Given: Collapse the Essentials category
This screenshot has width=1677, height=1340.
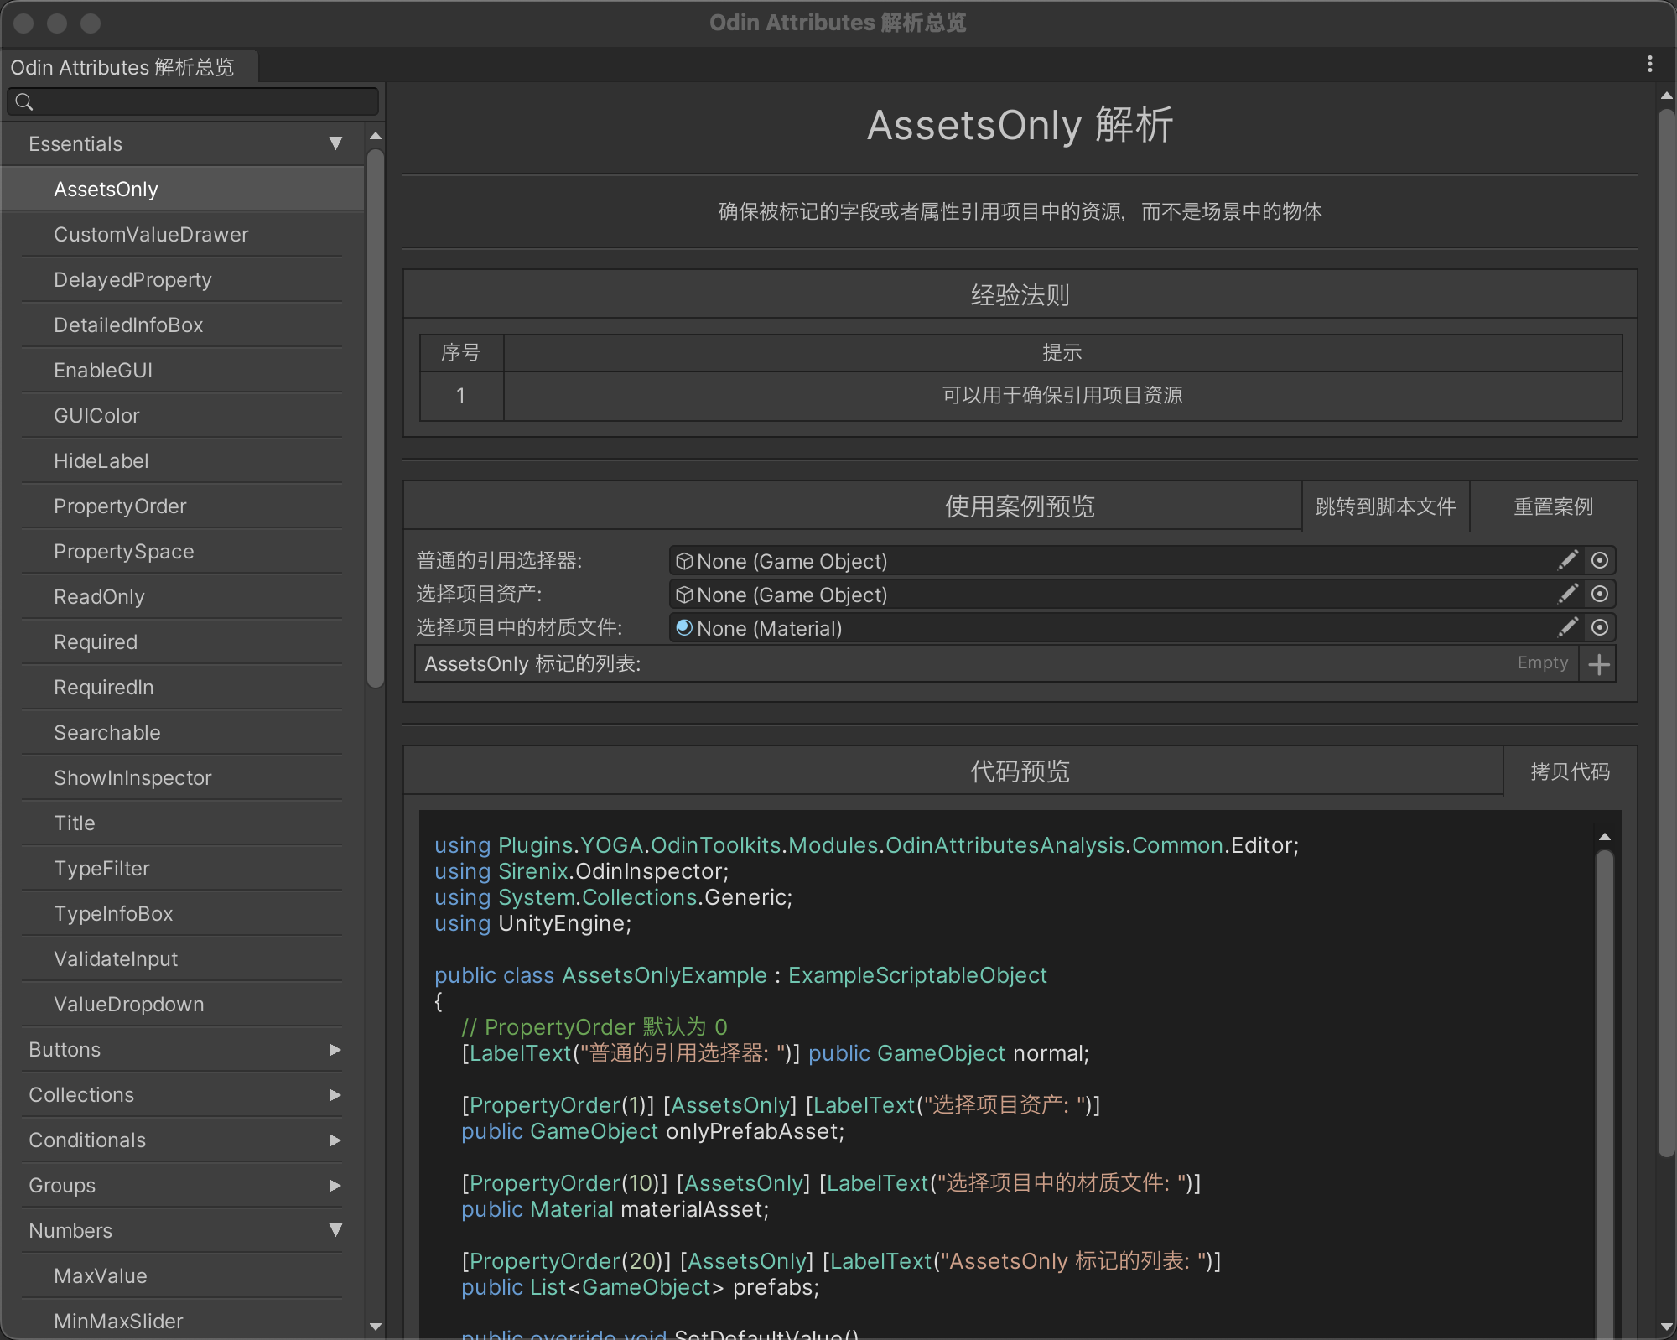Looking at the screenshot, I should pos(335,143).
